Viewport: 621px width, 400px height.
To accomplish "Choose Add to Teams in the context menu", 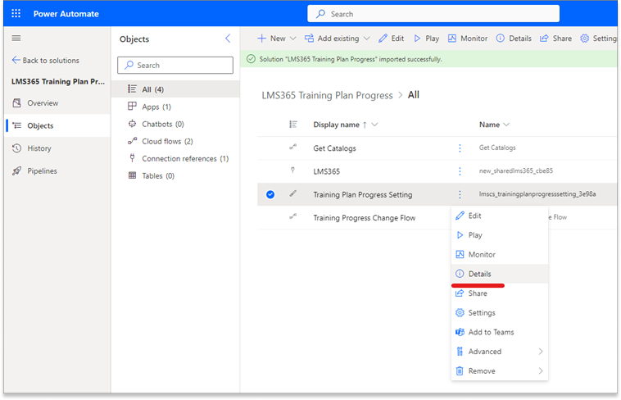I will click(x=491, y=332).
